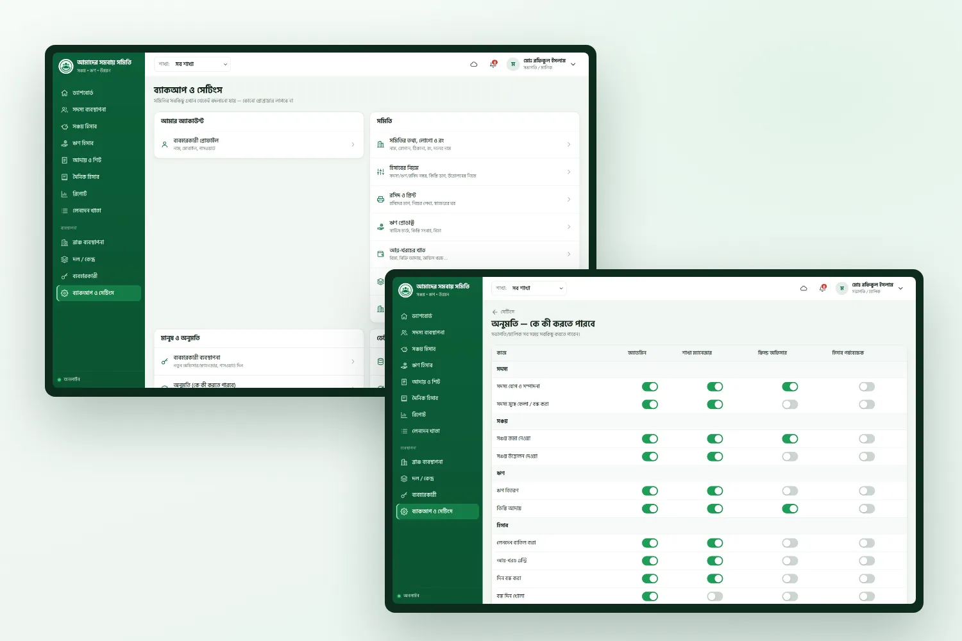962x641 pixels.
Task: Click chevron of ব্যবহারকারী ব্যবস্থাপনা row
Action: coord(353,362)
